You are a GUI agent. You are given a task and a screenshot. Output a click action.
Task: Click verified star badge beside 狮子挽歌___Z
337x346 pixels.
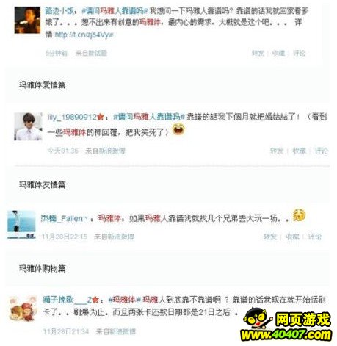[x=95, y=300]
